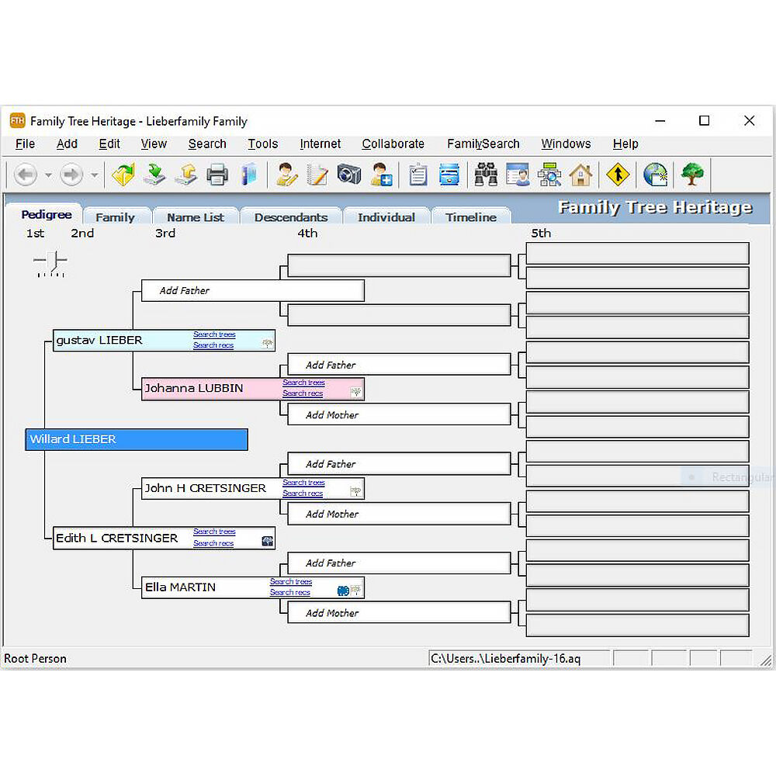Select the name Ella MARTIN
Image resolution: width=776 pixels, height=776 pixels.
tap(180, 587)
